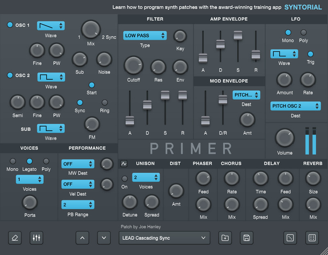328x255 pixels.
Task: Click the Amp Envelope Sustain slider
Action: click(238, 35)
